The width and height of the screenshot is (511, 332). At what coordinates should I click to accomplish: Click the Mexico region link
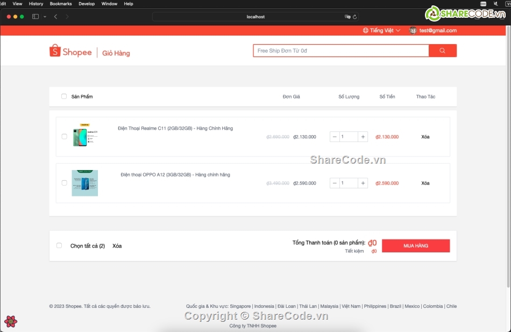pyautogui.click(x=412, y=306)
